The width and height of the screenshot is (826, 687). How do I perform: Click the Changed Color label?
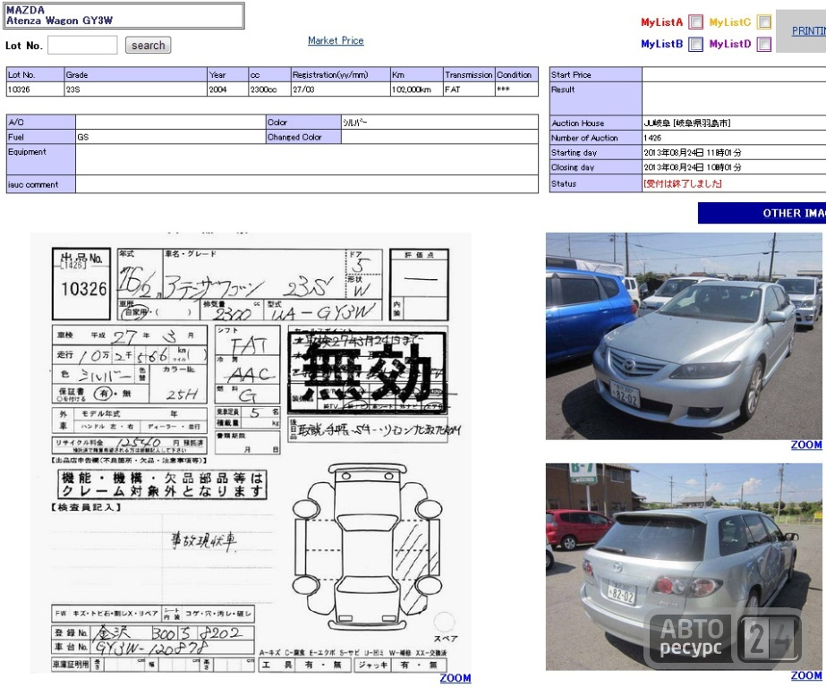pyautogui.click(x=303, y=137)
